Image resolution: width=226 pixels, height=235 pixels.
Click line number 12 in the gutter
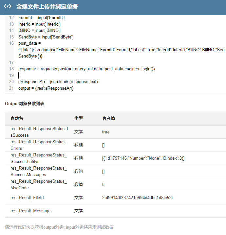tap(11, 18)
